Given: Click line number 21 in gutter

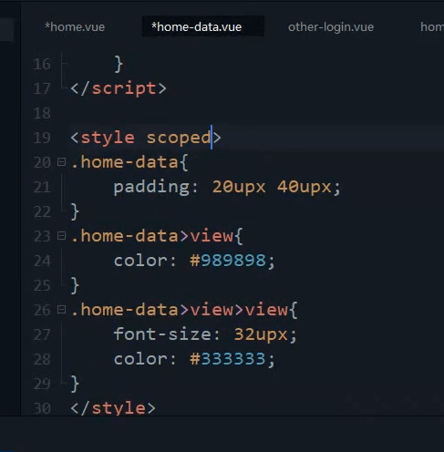Looking at the screenshot, I should (x=42, y=188).
